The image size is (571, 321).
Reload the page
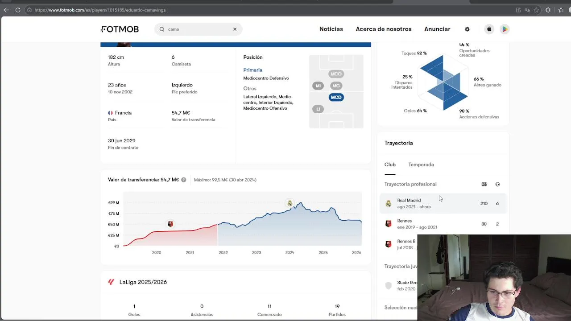click(18, 10)
